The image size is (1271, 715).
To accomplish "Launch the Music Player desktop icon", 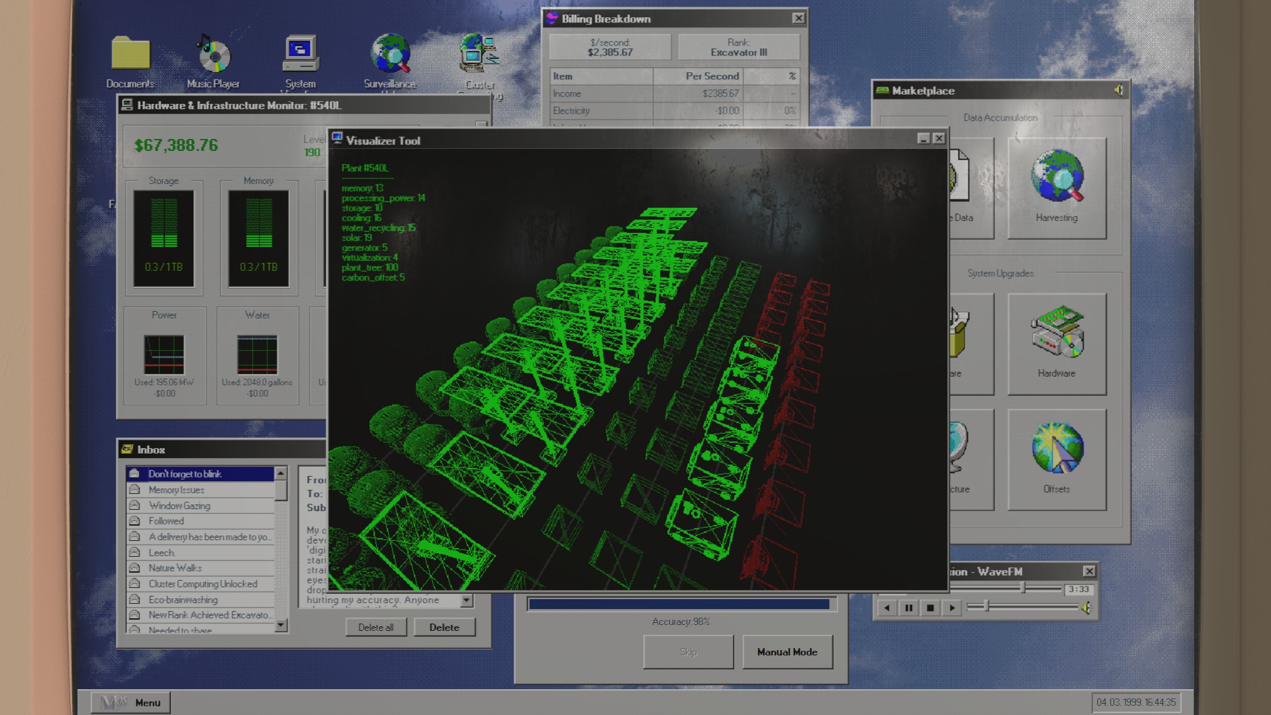I will tap(213, 56).
